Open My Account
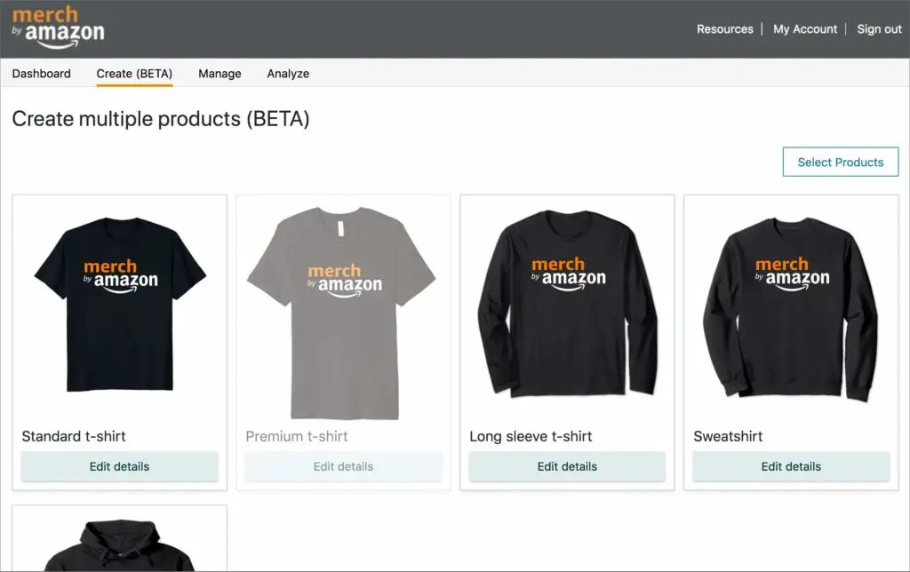 804,28
